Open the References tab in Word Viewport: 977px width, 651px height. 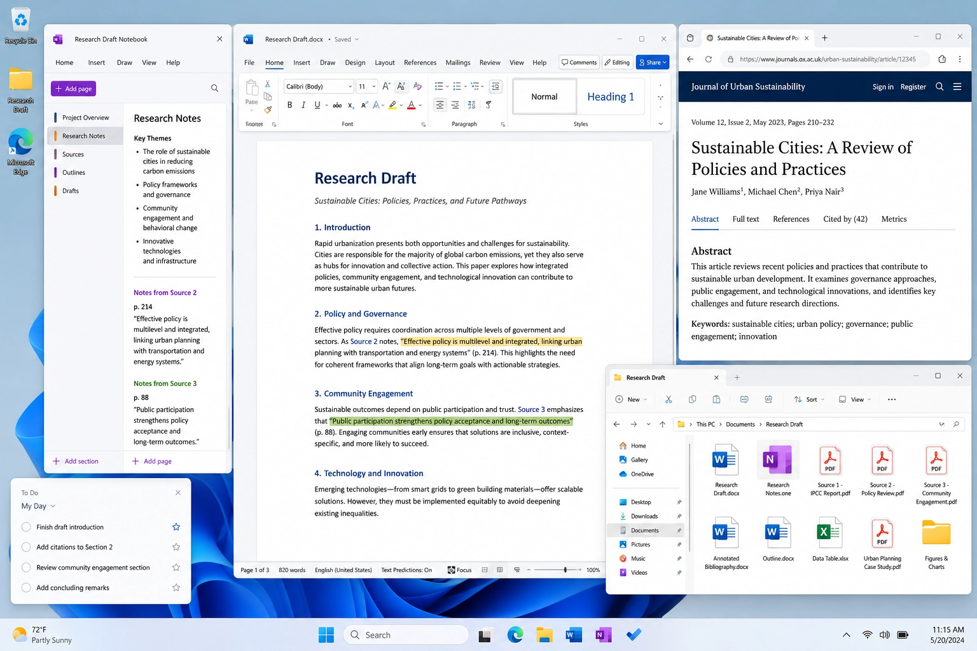coord(420,62)
